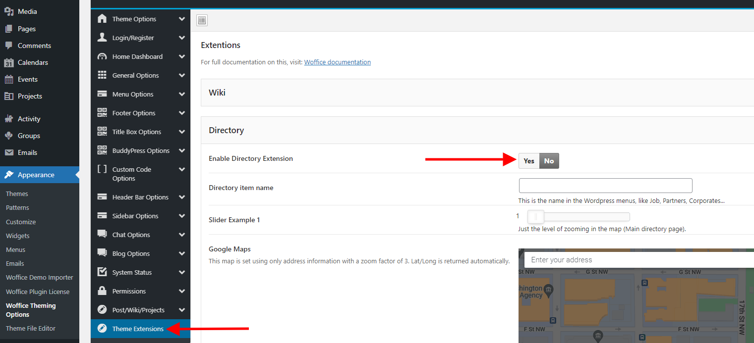Image resolution: width=754 pixels, height=343 pixels.
Task: Click the expand-all panel icon above Extentions
Action: [x=202, y=20]
